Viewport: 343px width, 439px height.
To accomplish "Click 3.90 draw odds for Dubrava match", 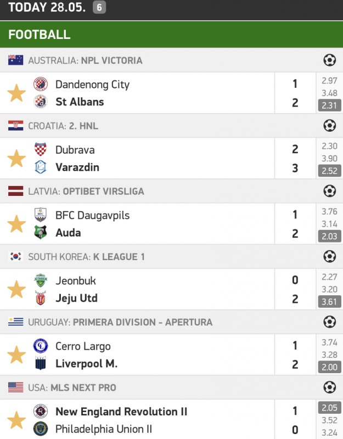I will click(329, 159).
